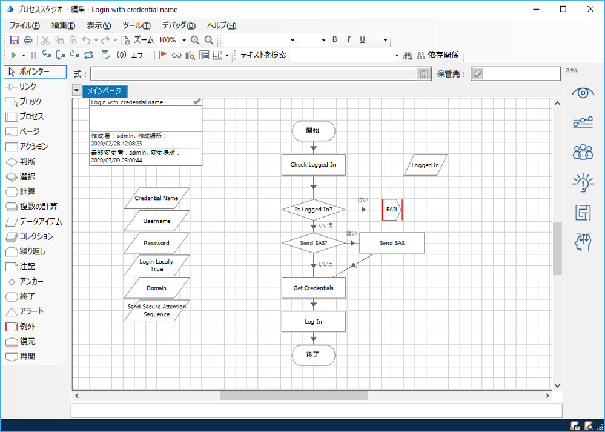Open the デバッグ menu
The width and height of the screenshot is (605, 432).
tap(179, 26)
